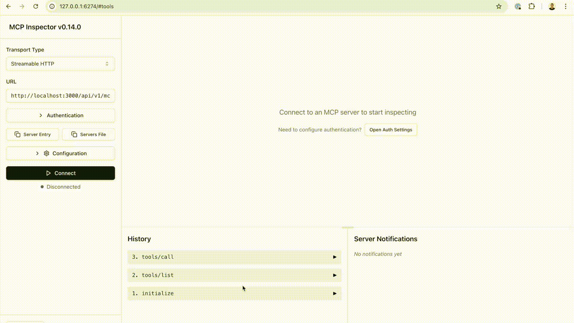Click the '3. tools/call' history text
574x323 pixels.
153,257
